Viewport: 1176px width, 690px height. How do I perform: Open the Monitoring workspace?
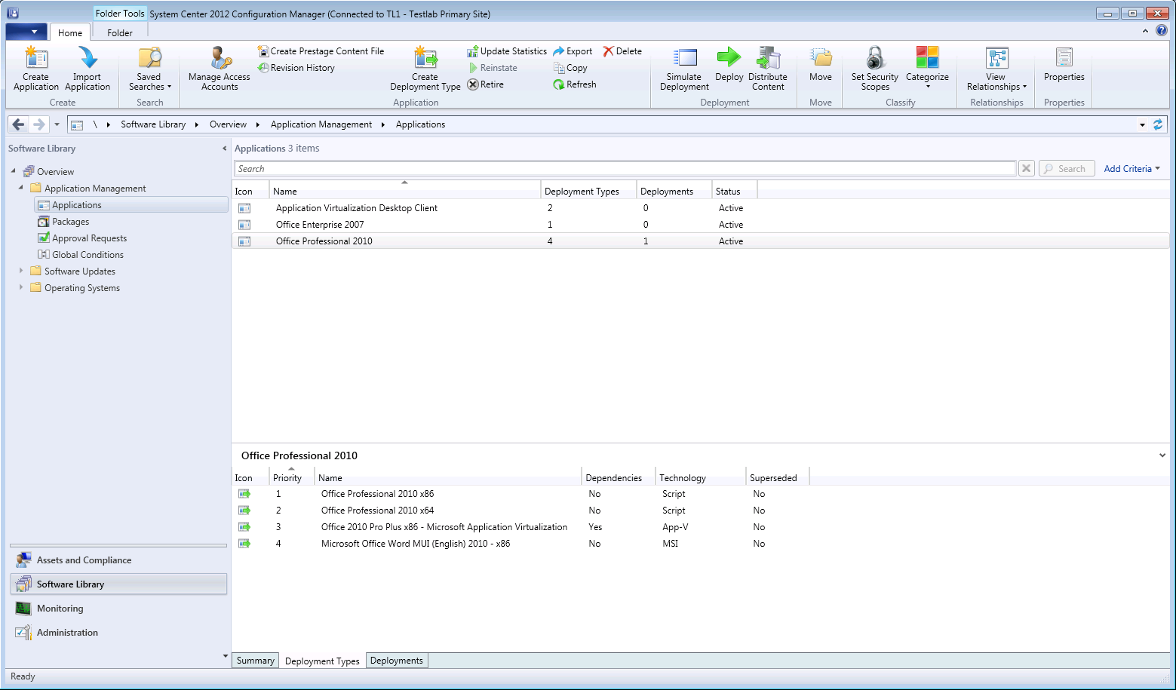(x=118, y=609)
